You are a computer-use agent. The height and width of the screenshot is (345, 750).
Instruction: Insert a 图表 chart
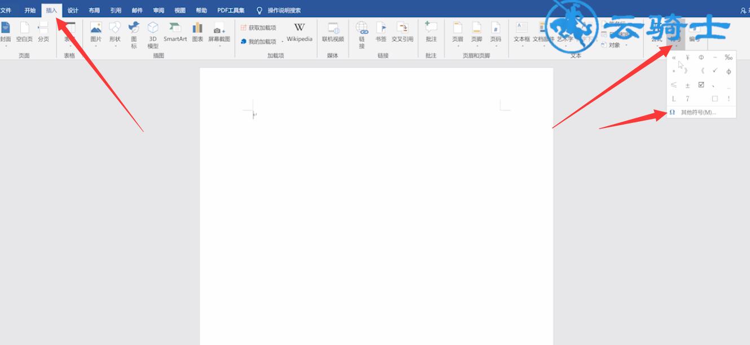(198, 32)
